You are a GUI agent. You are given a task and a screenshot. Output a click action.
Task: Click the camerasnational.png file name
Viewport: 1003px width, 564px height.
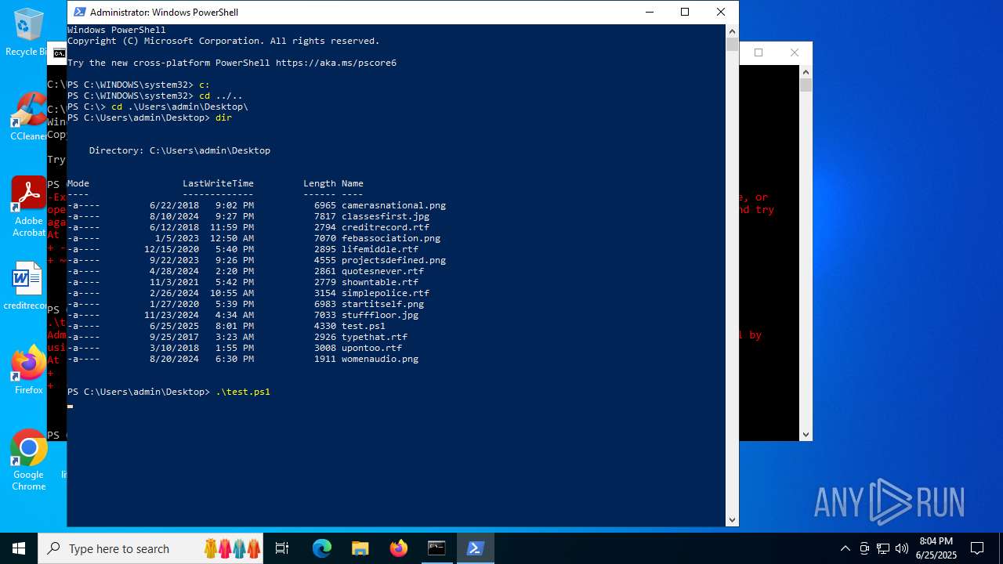coord(393,205)
